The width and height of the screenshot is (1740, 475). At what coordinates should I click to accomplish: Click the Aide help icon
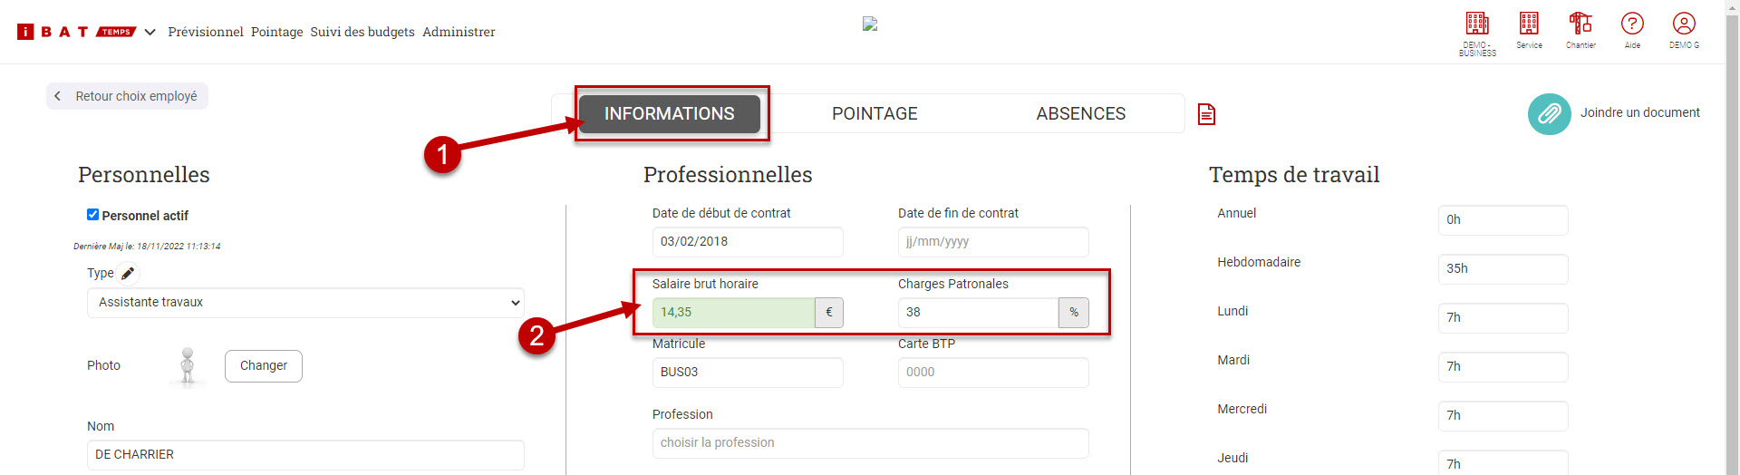pos(1632,24)
